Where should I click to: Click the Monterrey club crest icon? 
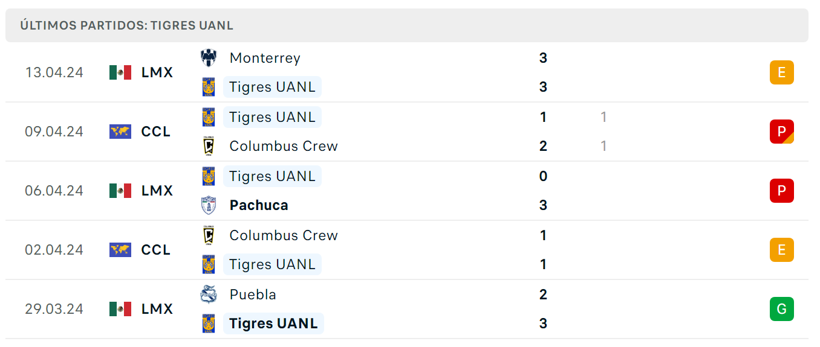pyautogui.click(x=209, y=58)
